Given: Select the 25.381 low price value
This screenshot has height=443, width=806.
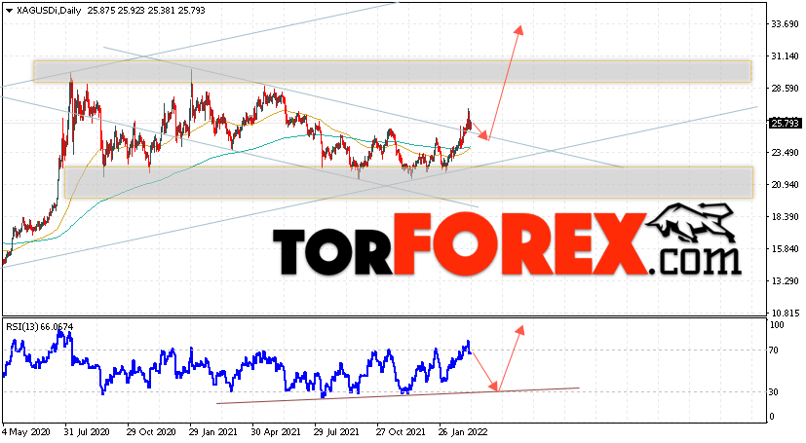Looking at the screenshot, I should click(x=161, y=11).
